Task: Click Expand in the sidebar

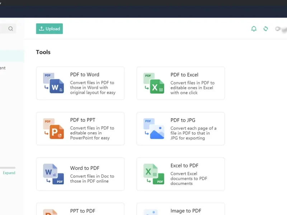Action: [9, 173]
